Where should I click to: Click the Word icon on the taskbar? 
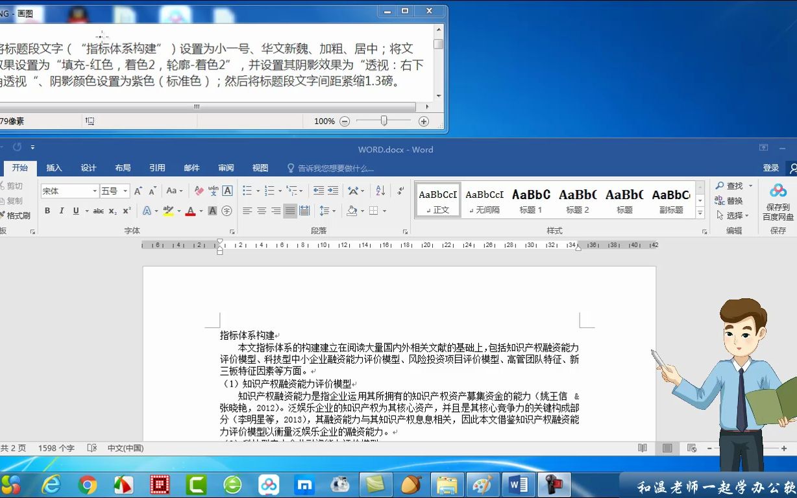[x=519, y=485]
